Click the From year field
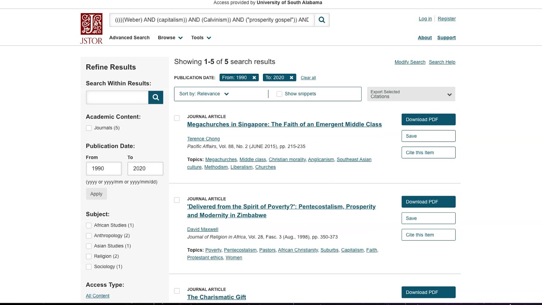 (104, 169)
